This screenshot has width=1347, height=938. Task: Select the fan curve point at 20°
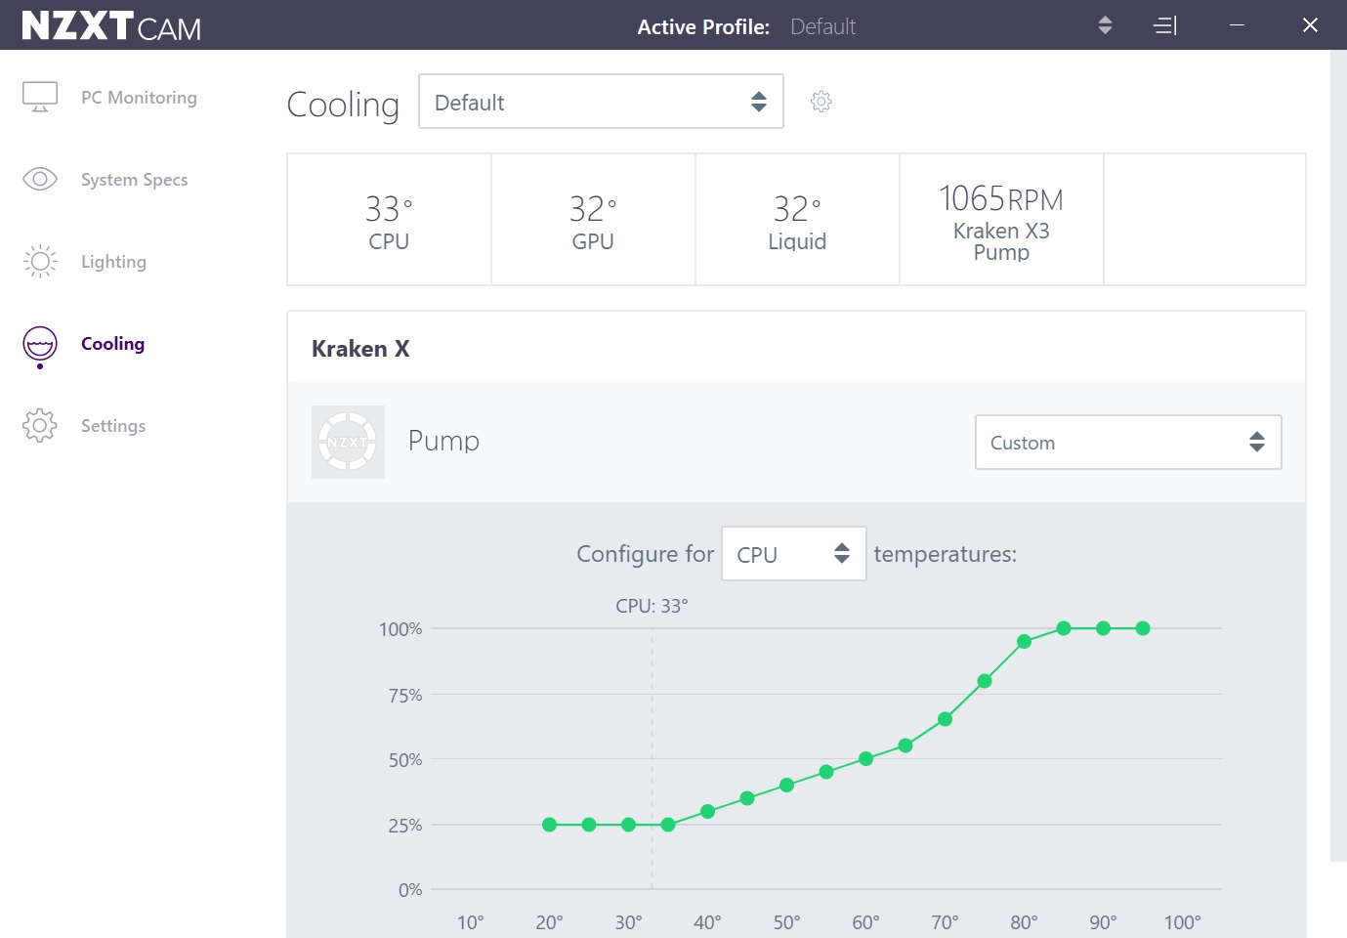549,825
